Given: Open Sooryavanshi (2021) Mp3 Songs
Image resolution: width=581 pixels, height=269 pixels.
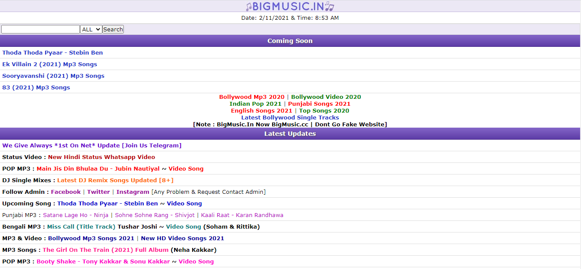Looking at the screenshot, I should (x=53, y=76).
